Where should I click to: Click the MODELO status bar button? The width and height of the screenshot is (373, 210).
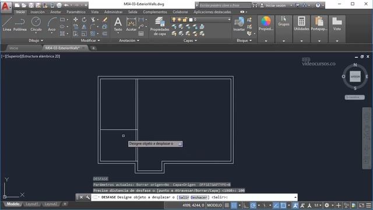click(x=214, y=205)
